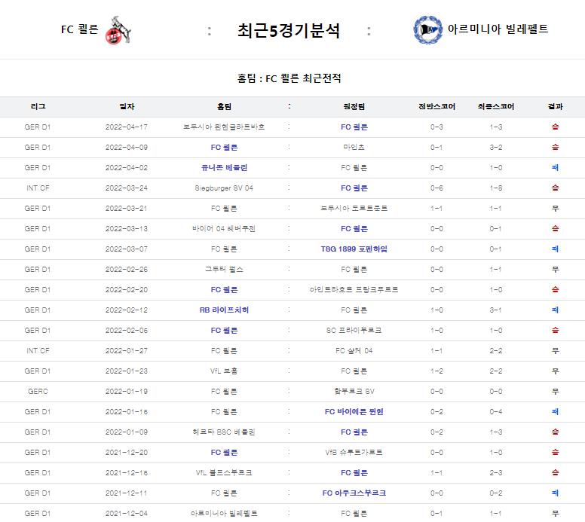Click the 보루시아 도르트문트 away team cell
The image size is (585, 522).
point(354,209)
